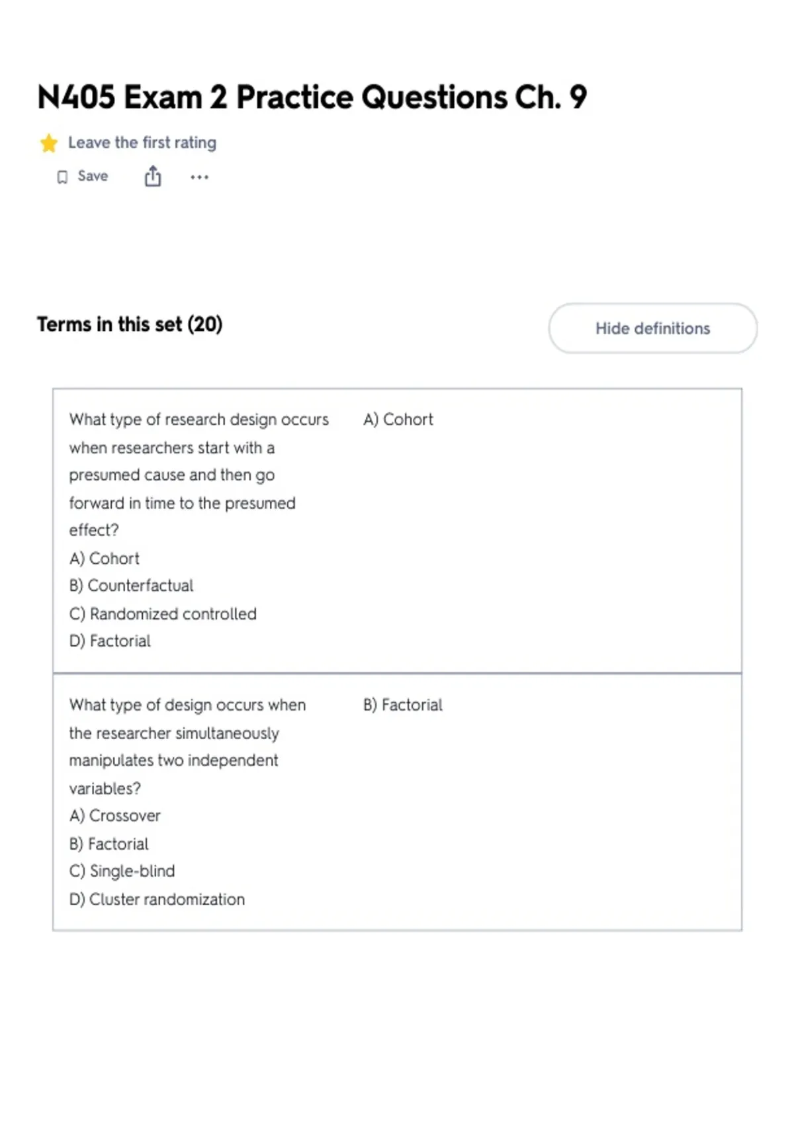Click the "Terms in this set (20)" heading
Viewport: 794px width, 1125px height.
pos(130,324)
